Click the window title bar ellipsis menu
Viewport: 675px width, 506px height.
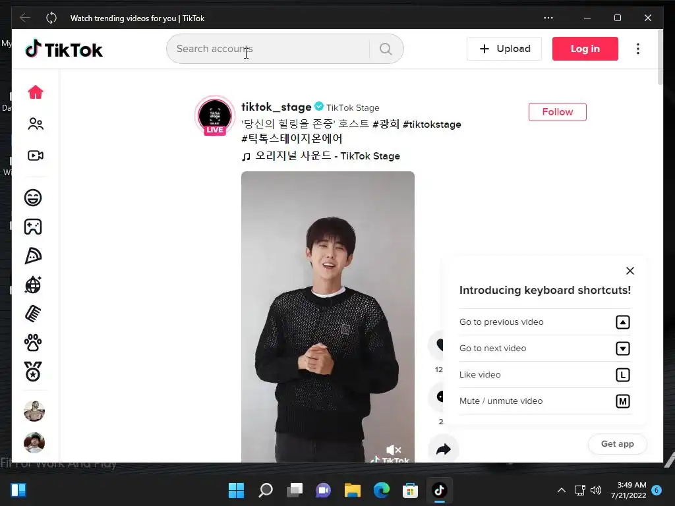[548, 18]
